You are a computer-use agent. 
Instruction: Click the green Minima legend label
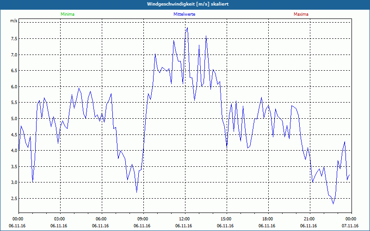tap(68, 14)
